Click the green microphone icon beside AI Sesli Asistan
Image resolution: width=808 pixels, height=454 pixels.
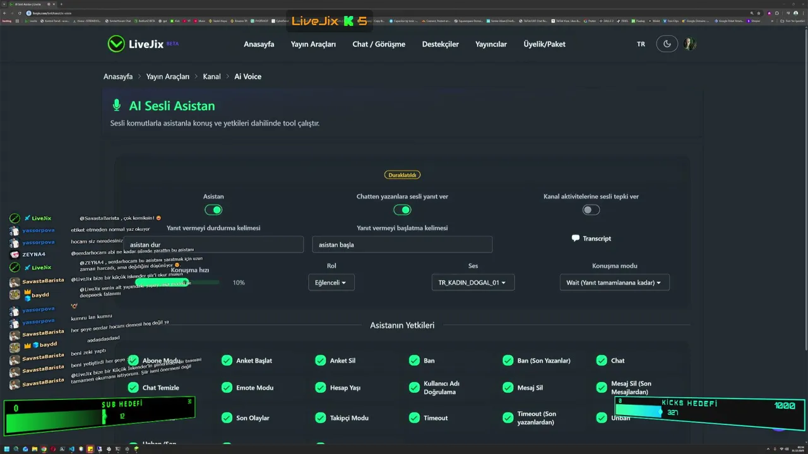tap(116, 105)
